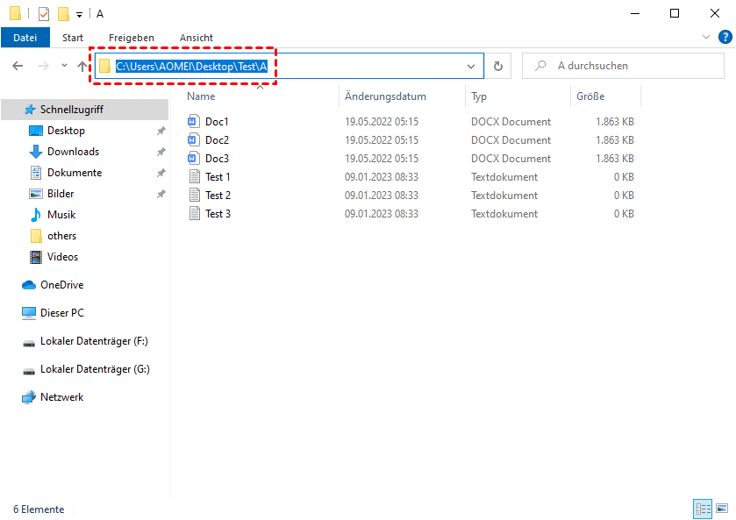Go back with the left arrow

18,66
